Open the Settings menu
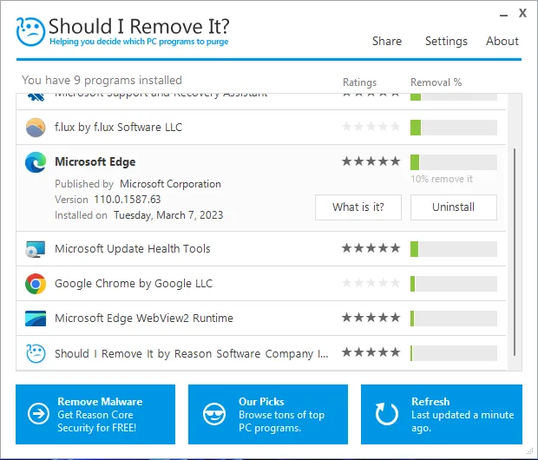This screenshot has height=460, width=538. point(446,41)
